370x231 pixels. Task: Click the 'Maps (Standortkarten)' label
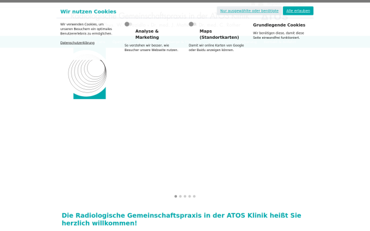coord(219,34)
